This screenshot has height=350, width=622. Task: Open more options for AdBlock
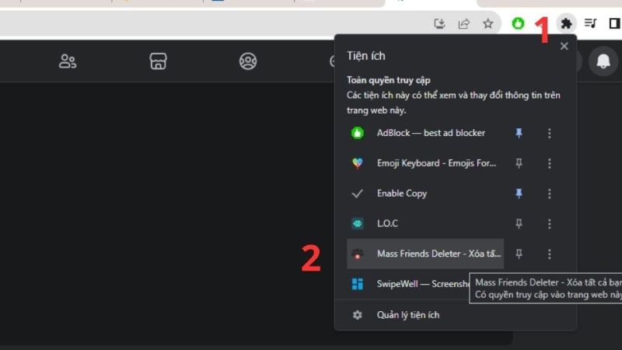pos(550,133)
